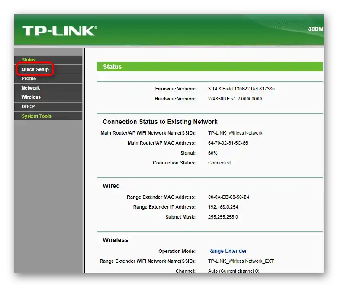Viewport: 338px width, 287px height.
Task: Select the Connected status value
Action: click(x=219, y=163)
